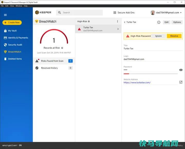Click the masked Password field

point(151,70)
